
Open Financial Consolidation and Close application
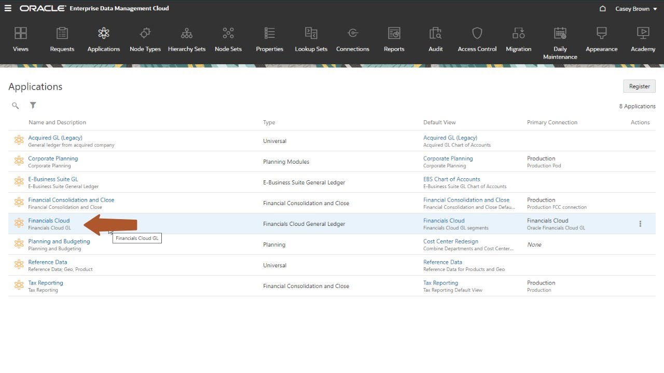(x=71, y=200)
